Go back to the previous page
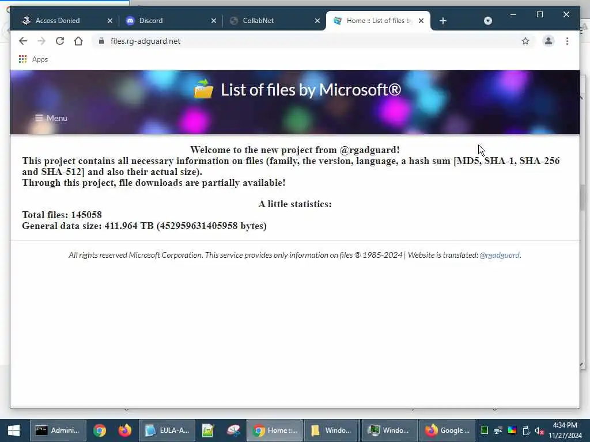 (23, 41)
